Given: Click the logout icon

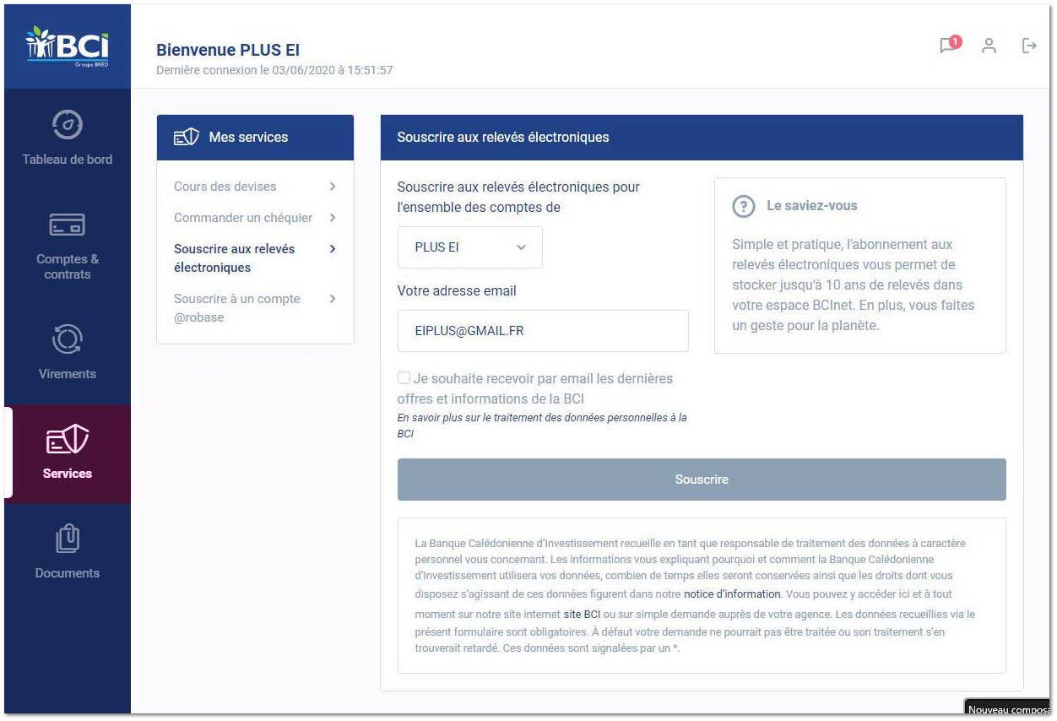Looking at the screenshot, I should coord(1029,46).
